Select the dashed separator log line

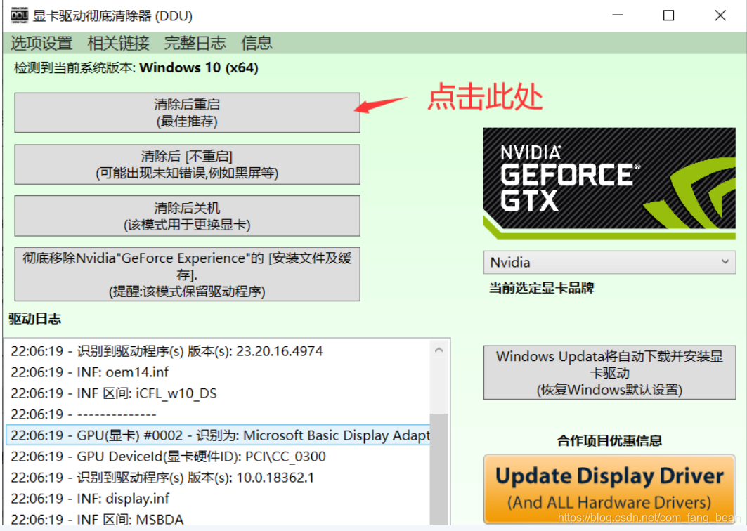pyautogui.click(x=218, y=414)
